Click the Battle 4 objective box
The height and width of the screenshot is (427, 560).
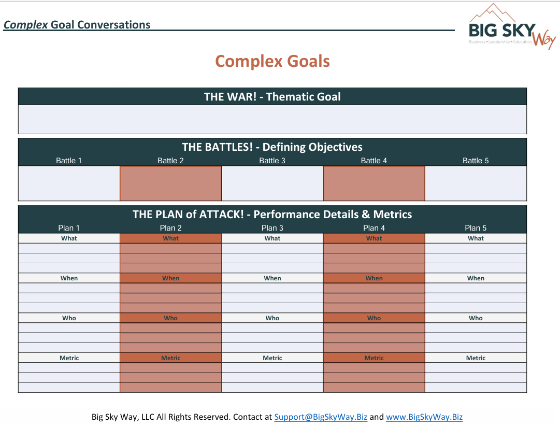374,183
